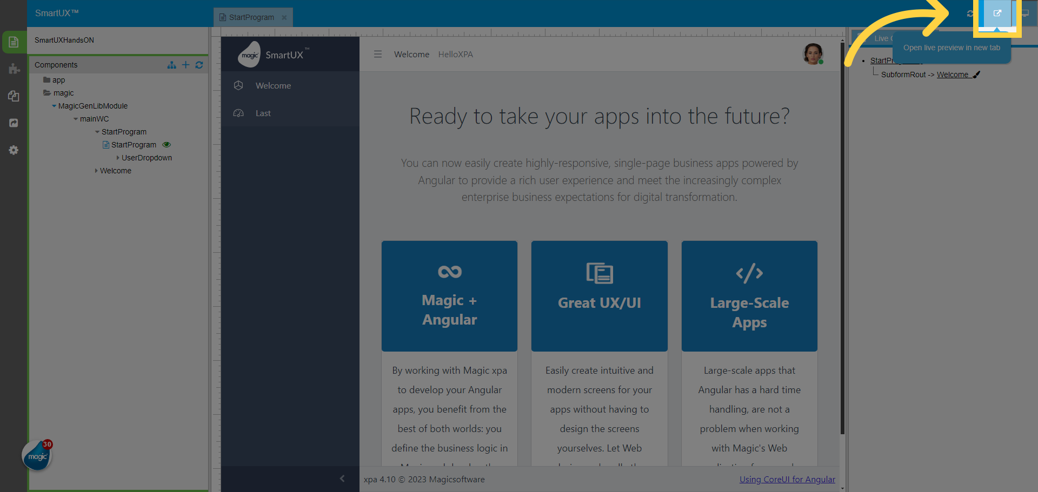Screen dimensions: 1038x492
Task: Toggle the eye icon next to StartProgram
Action: click(167, 145)
